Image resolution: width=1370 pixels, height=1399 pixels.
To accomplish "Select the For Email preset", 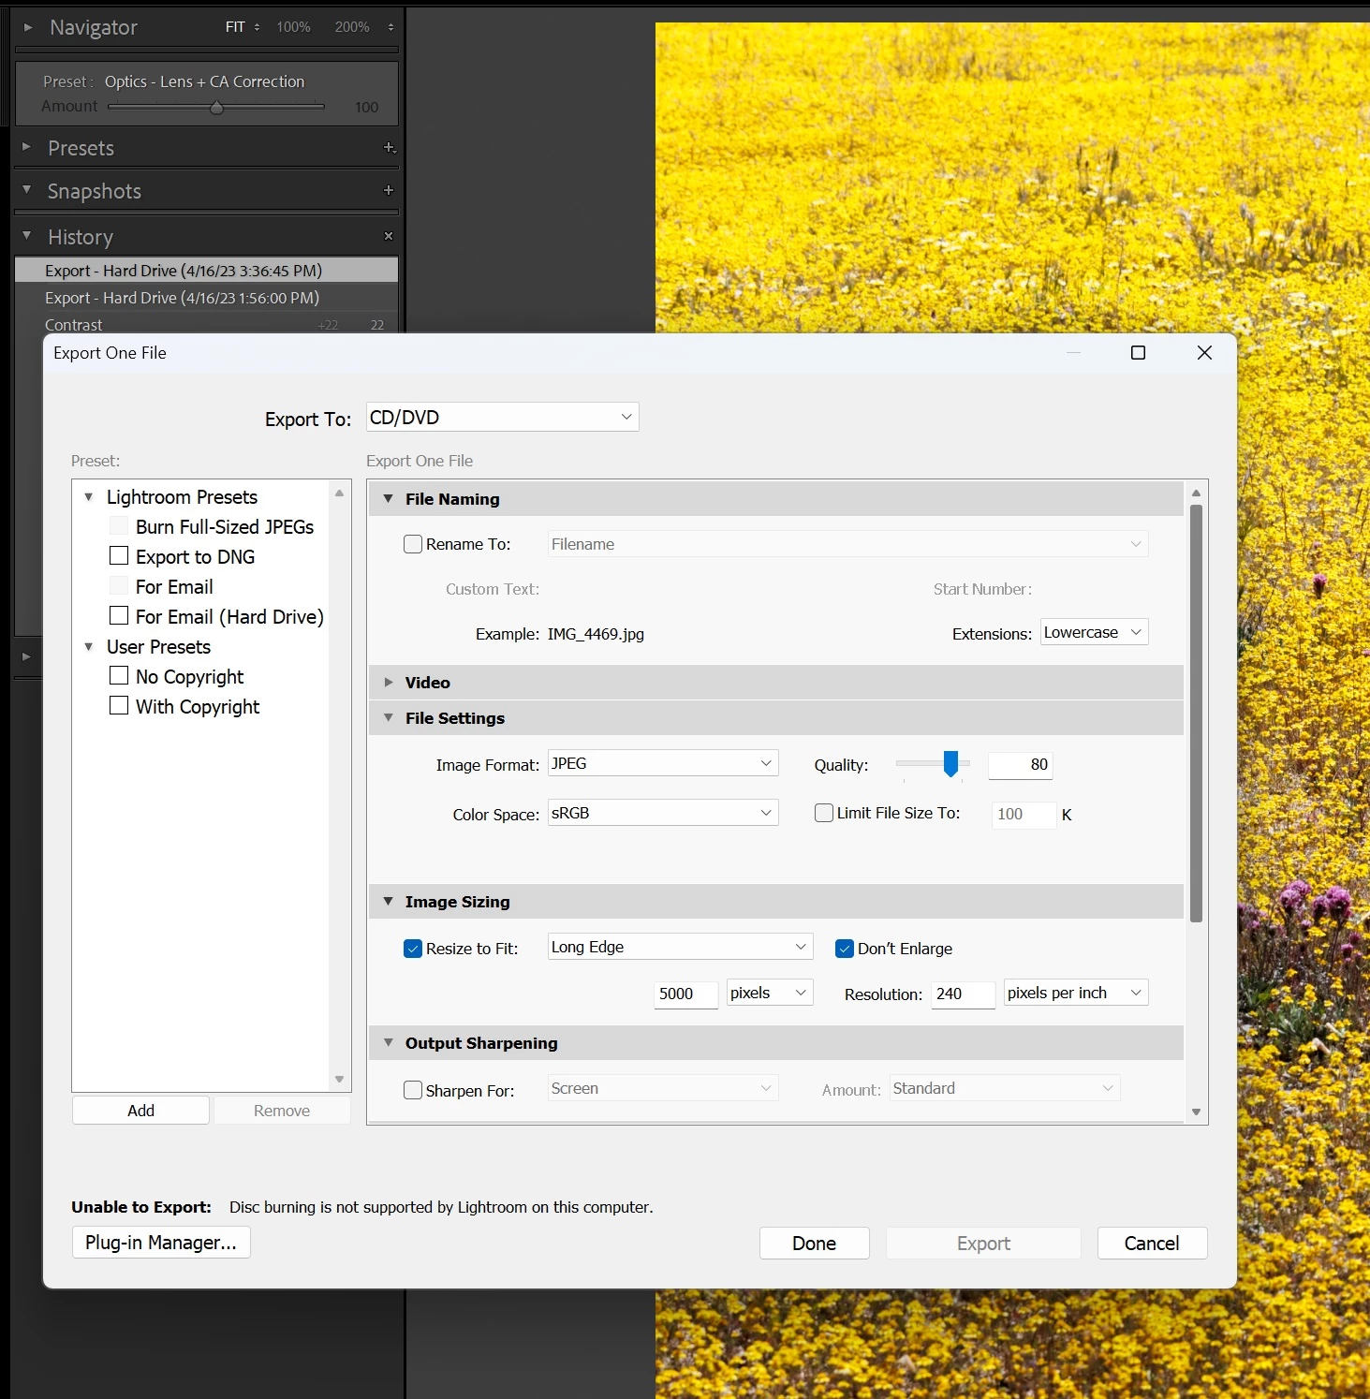I will (174, 587).
